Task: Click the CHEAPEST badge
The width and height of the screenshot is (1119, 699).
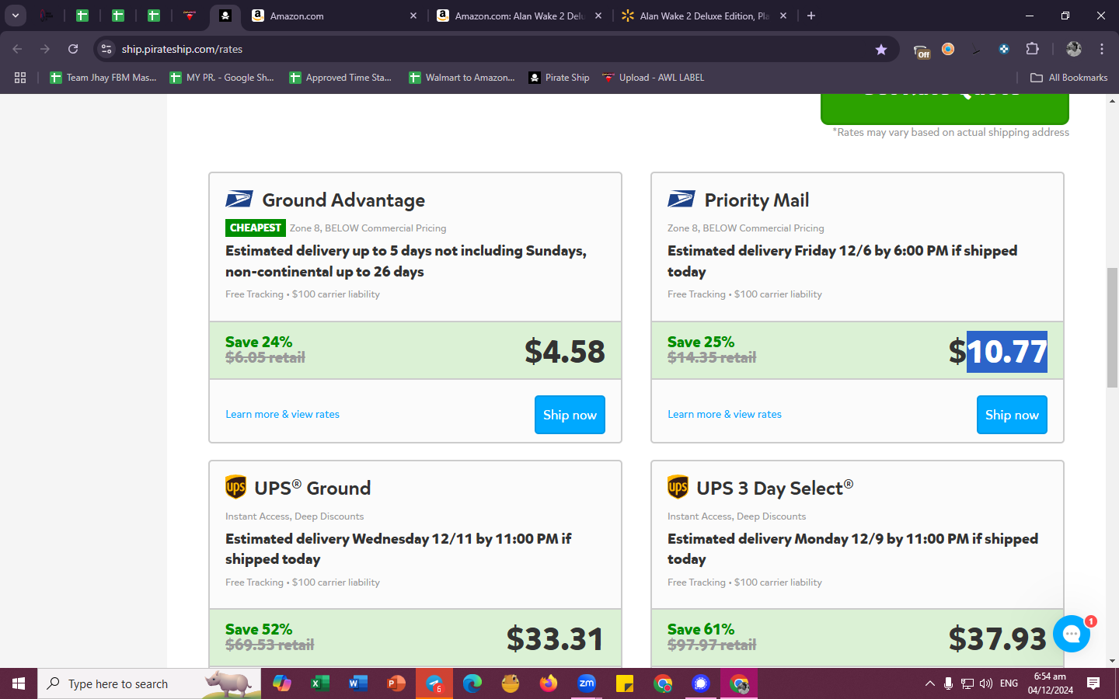Action: point(256,228)
